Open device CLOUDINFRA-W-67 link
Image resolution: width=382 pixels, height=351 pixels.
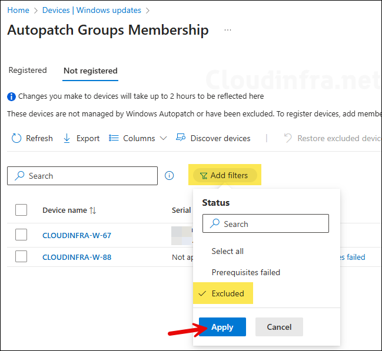pyautogui.click(x=77, y=235)
